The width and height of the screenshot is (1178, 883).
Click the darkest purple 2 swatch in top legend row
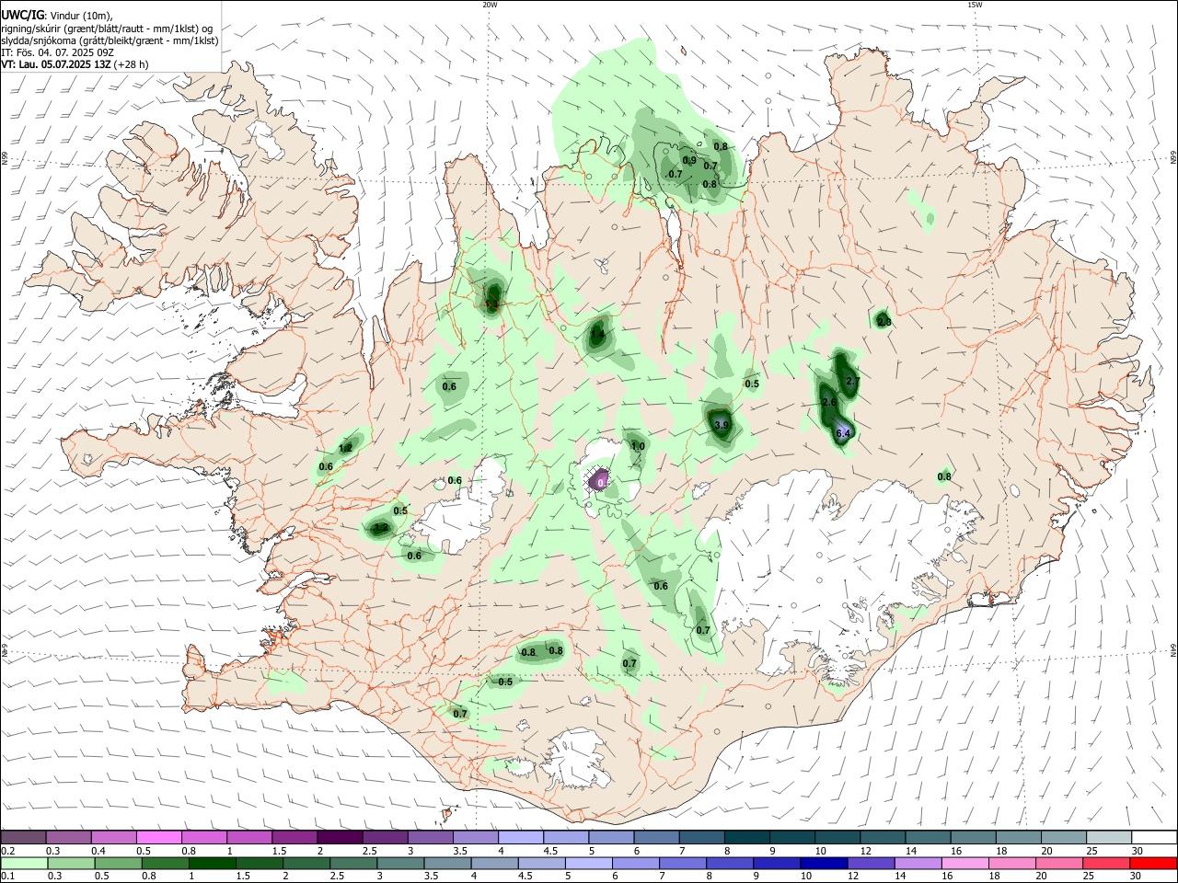[340, 837]
